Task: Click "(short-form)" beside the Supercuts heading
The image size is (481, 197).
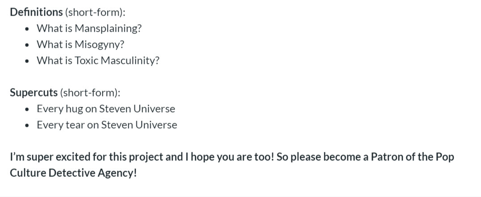Action: 90,92
